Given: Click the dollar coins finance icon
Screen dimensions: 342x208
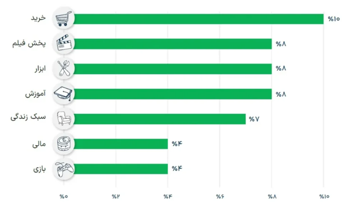Looking at the screenshot, I should 64,144.
